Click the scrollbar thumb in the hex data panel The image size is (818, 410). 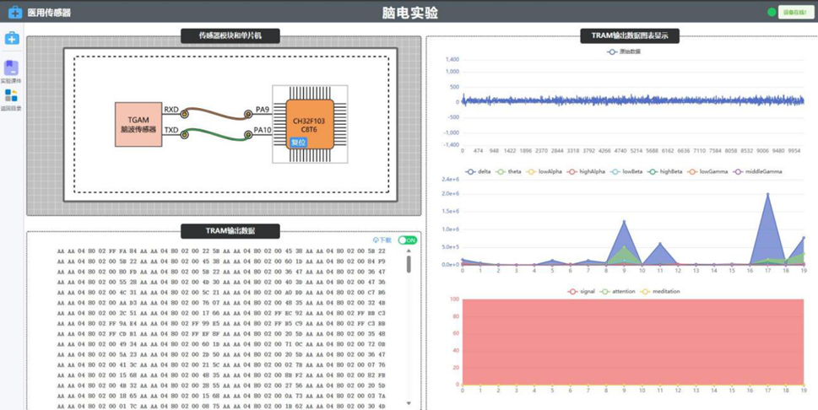click(x=409, y=264)
